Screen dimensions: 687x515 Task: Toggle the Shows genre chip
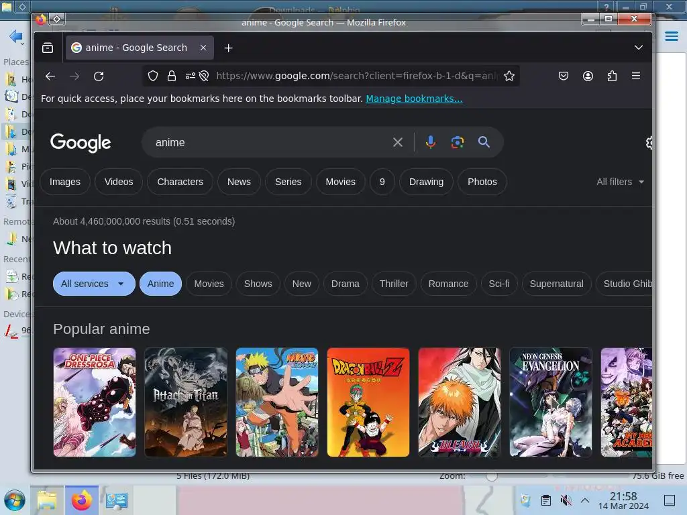pos(258,284)
